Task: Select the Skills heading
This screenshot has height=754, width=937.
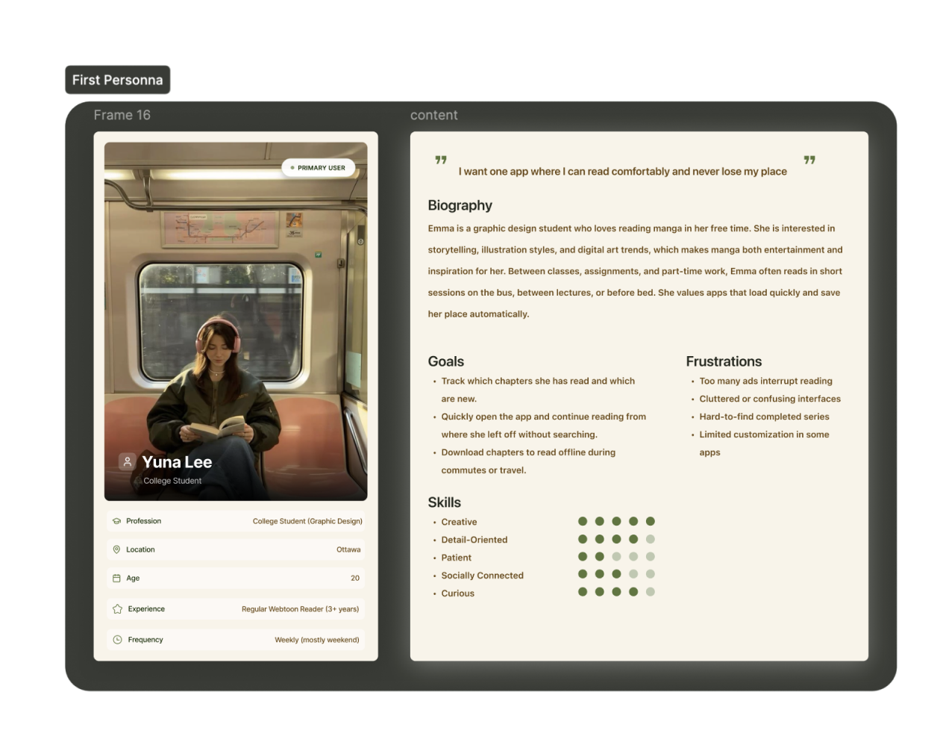Action: coord(445,502)
